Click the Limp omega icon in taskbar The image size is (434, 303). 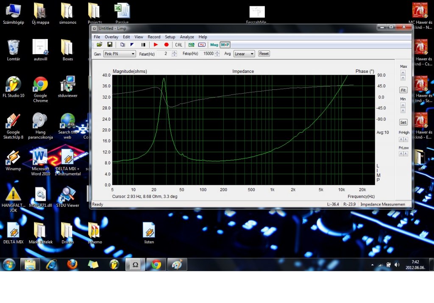tap(135, 264)
